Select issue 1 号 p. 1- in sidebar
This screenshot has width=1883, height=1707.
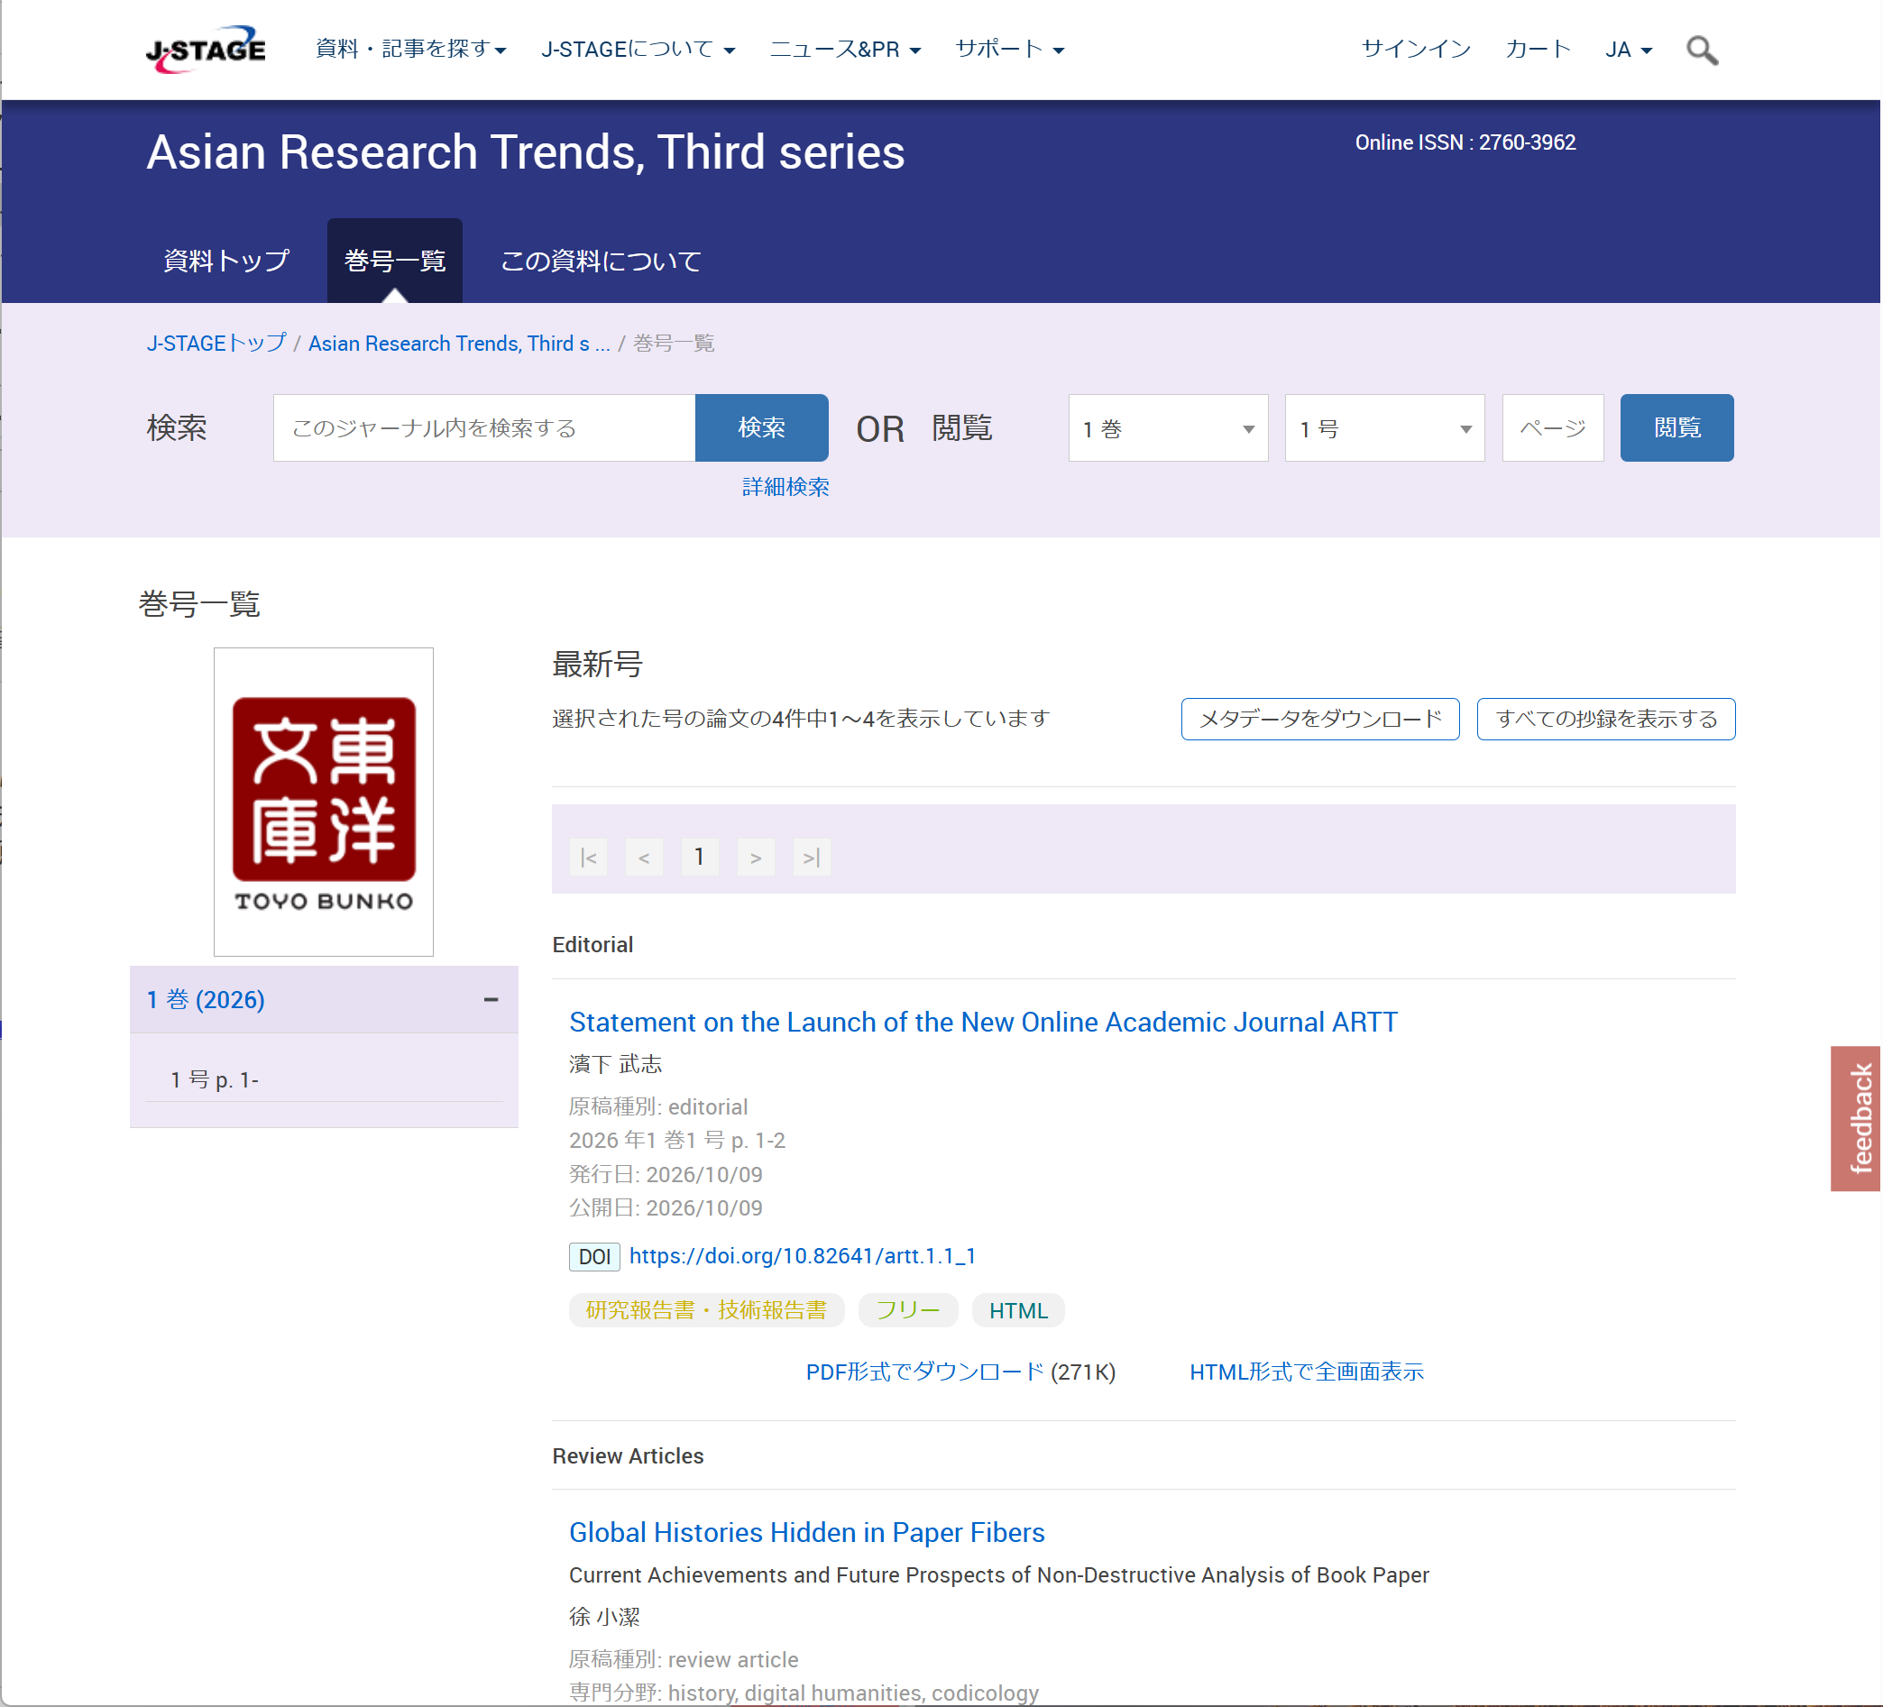pos(214,1079)
